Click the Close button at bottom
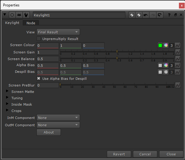Viewport: 185px width, 160px height. tap(171, 154)
